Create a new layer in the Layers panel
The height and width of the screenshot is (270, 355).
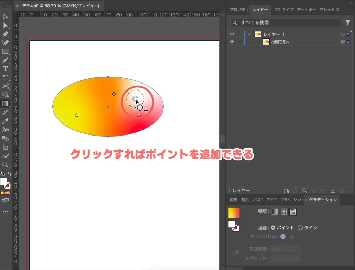[x=333, y=190]
